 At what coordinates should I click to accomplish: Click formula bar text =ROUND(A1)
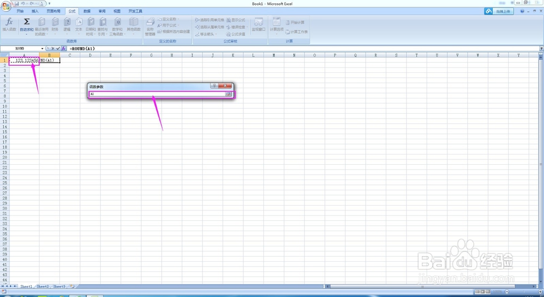pos(82,48)
